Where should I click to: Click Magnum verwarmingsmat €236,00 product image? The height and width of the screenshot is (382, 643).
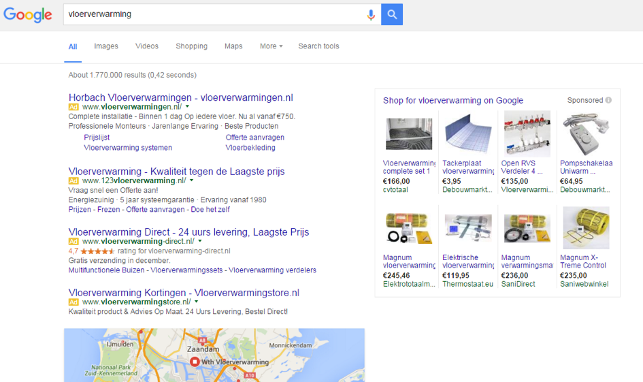point(527,228)
